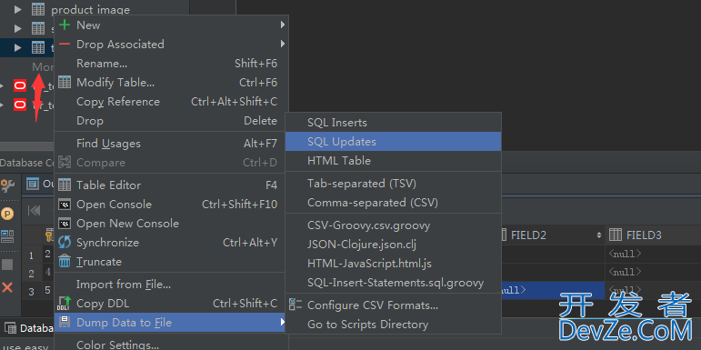This screenshot has height=350, width=701.
Task: Click the Truncate trash can icon
Action: (x=65, y=261)
